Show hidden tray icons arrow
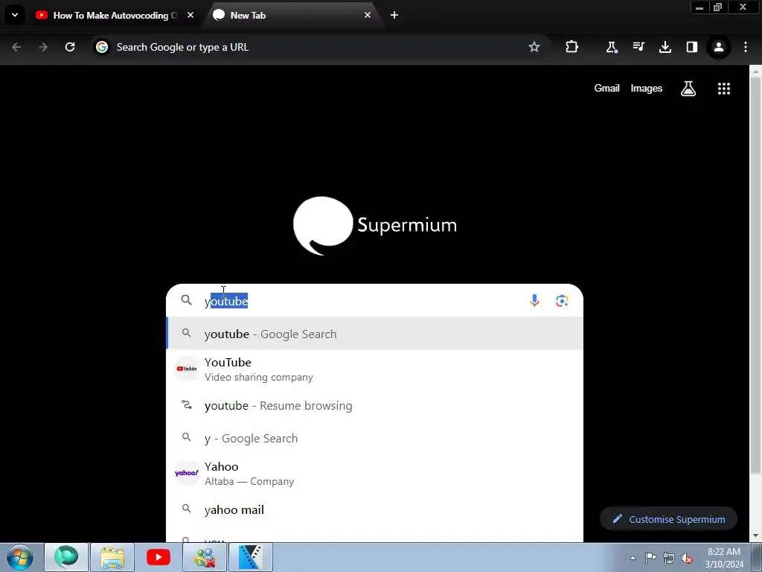 (633, 558)
